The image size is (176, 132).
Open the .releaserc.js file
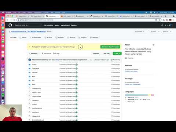coord(36,116)
